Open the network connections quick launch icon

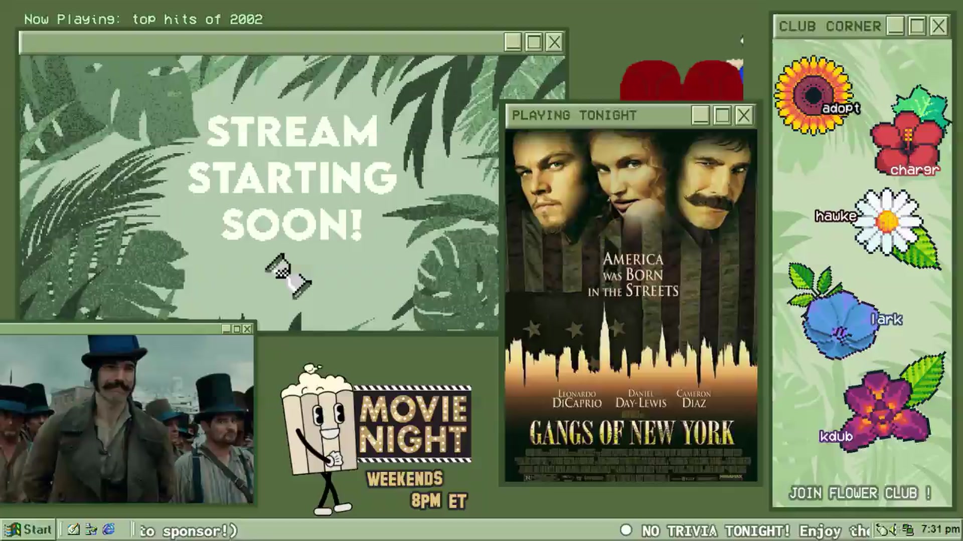point(91,529)
